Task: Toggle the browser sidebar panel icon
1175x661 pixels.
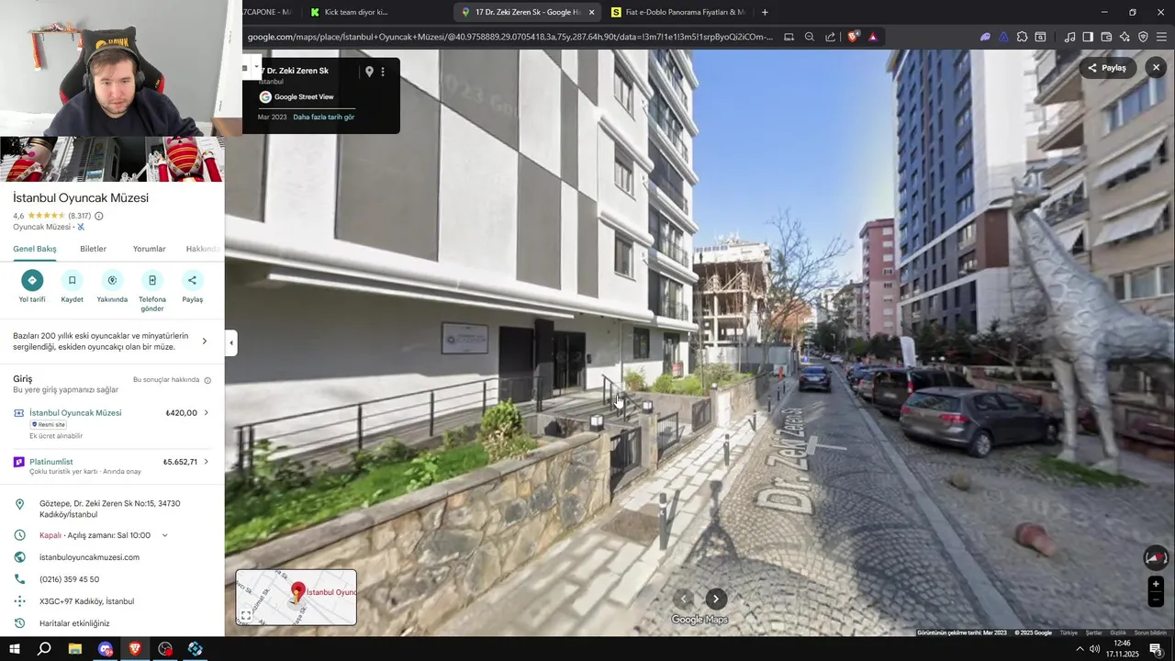Action: pyautogui.click(x=1088, y=37)
